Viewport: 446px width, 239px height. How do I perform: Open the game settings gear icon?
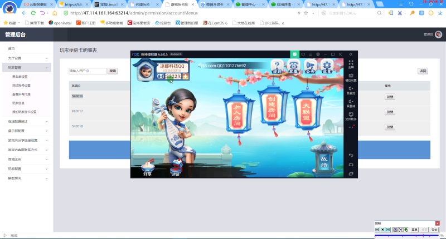point(327,67)
